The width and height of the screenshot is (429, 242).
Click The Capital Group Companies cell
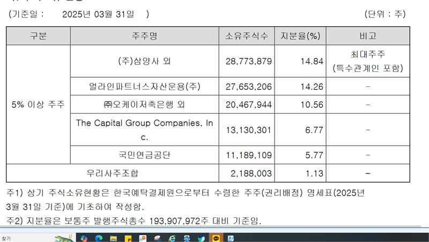[x=145, y=129]
